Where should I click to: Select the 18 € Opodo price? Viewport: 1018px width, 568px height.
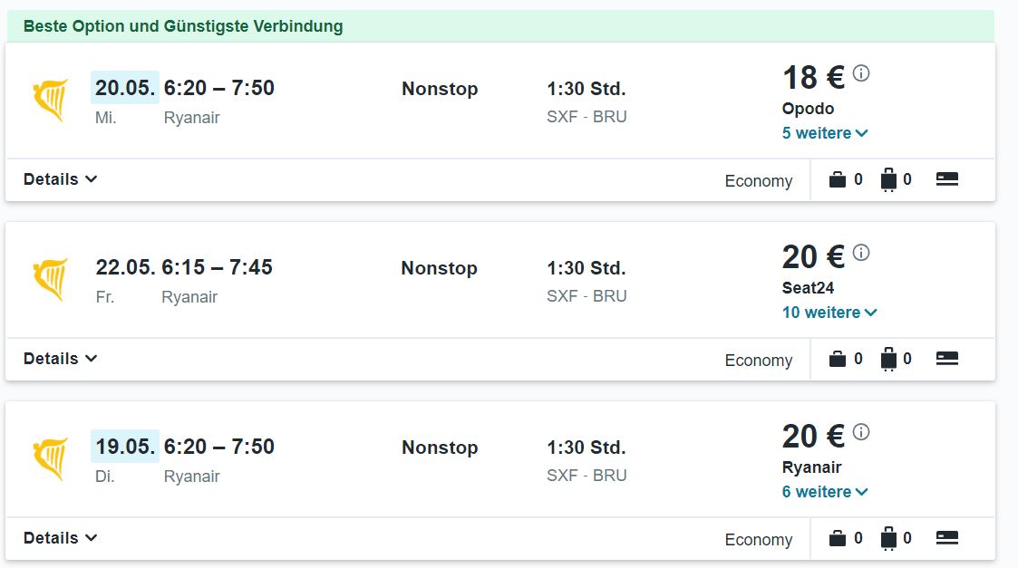click(813, 78)
